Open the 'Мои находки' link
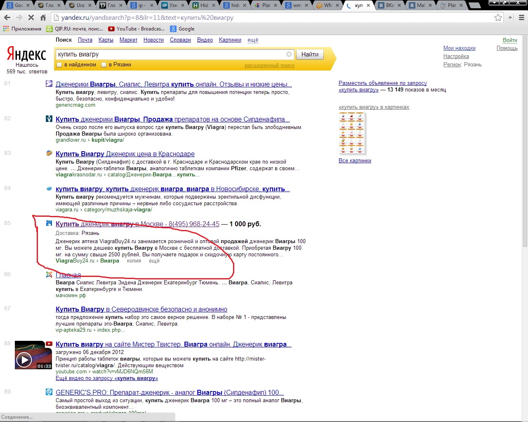The height and width of the screenshot is (422, 528). point(460,48)
